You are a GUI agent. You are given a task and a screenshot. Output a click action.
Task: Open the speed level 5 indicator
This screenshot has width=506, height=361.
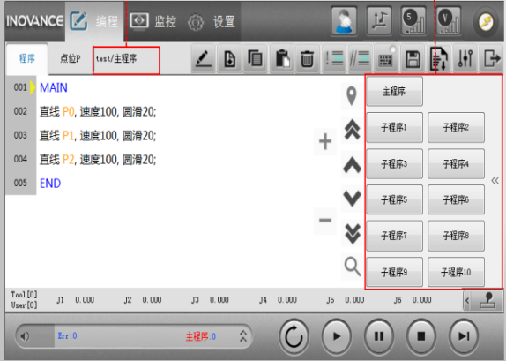413,21
